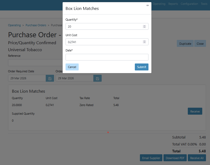Focus the Quantity input field
This screenshot has height=165, width=210.
[x=107, y=27]
